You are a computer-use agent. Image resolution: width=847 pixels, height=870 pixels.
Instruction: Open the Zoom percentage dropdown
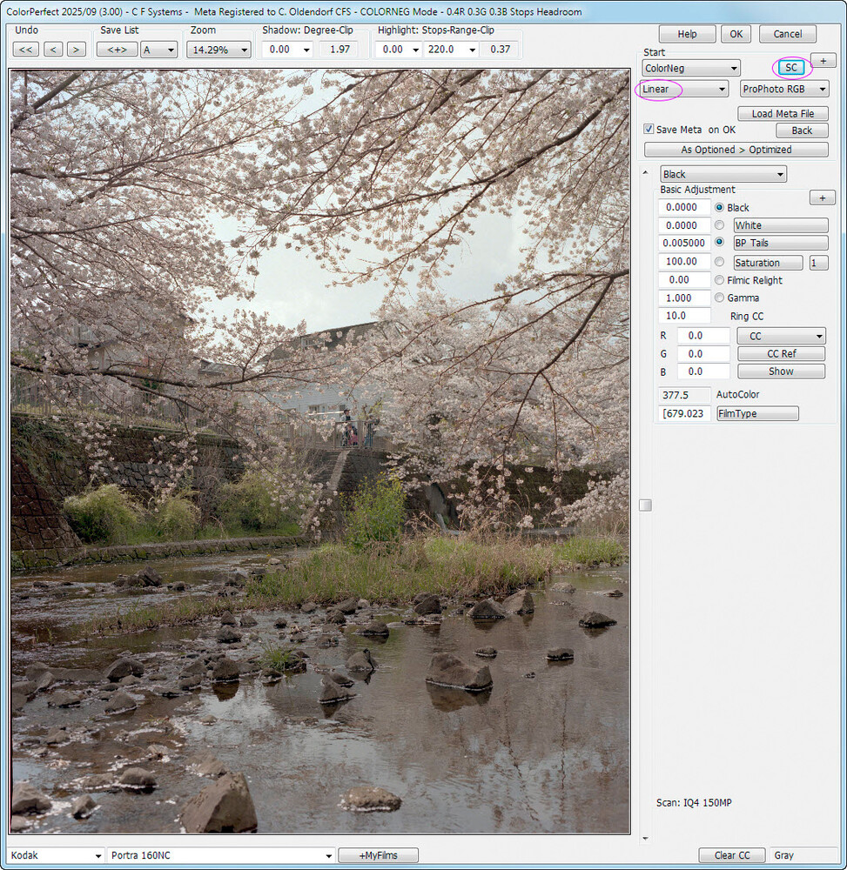tap(218, 50)
